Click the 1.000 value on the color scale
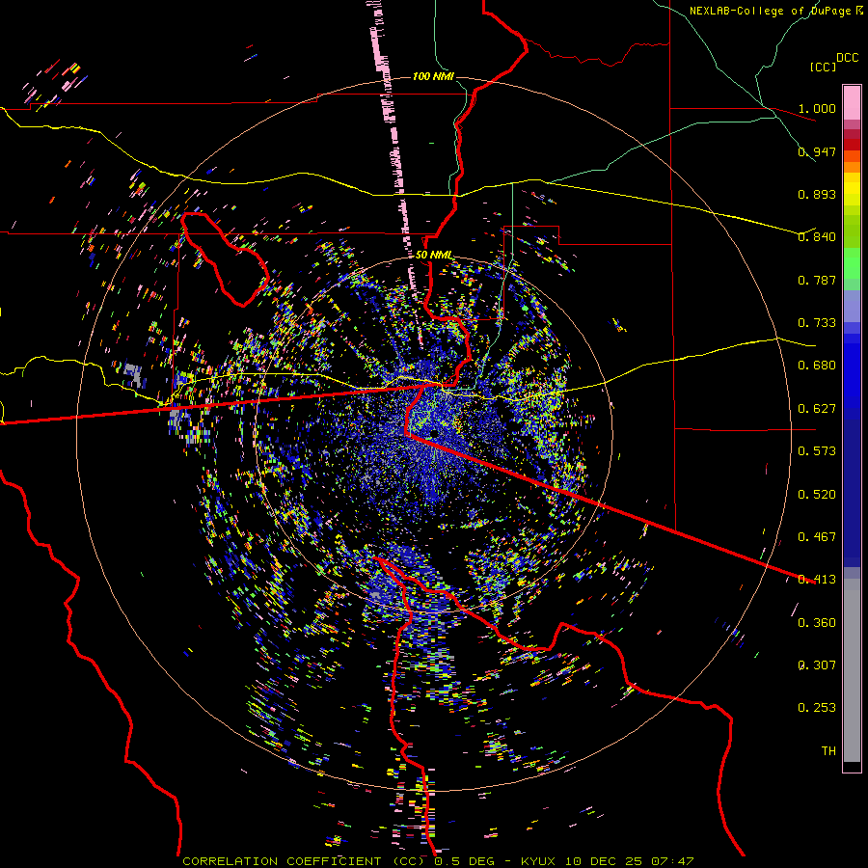The width and height of the screenshot is (868, 868). pos(817,108)
